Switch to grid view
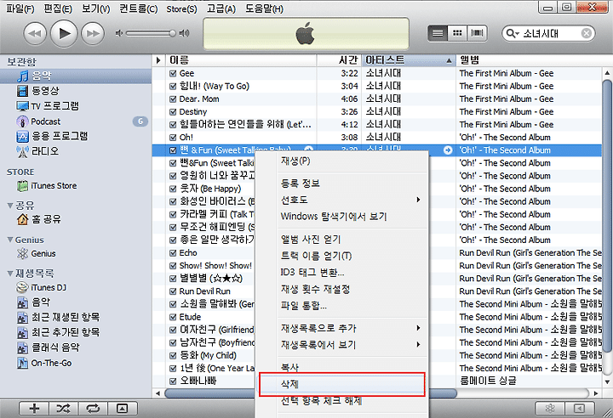 (457, 33)
